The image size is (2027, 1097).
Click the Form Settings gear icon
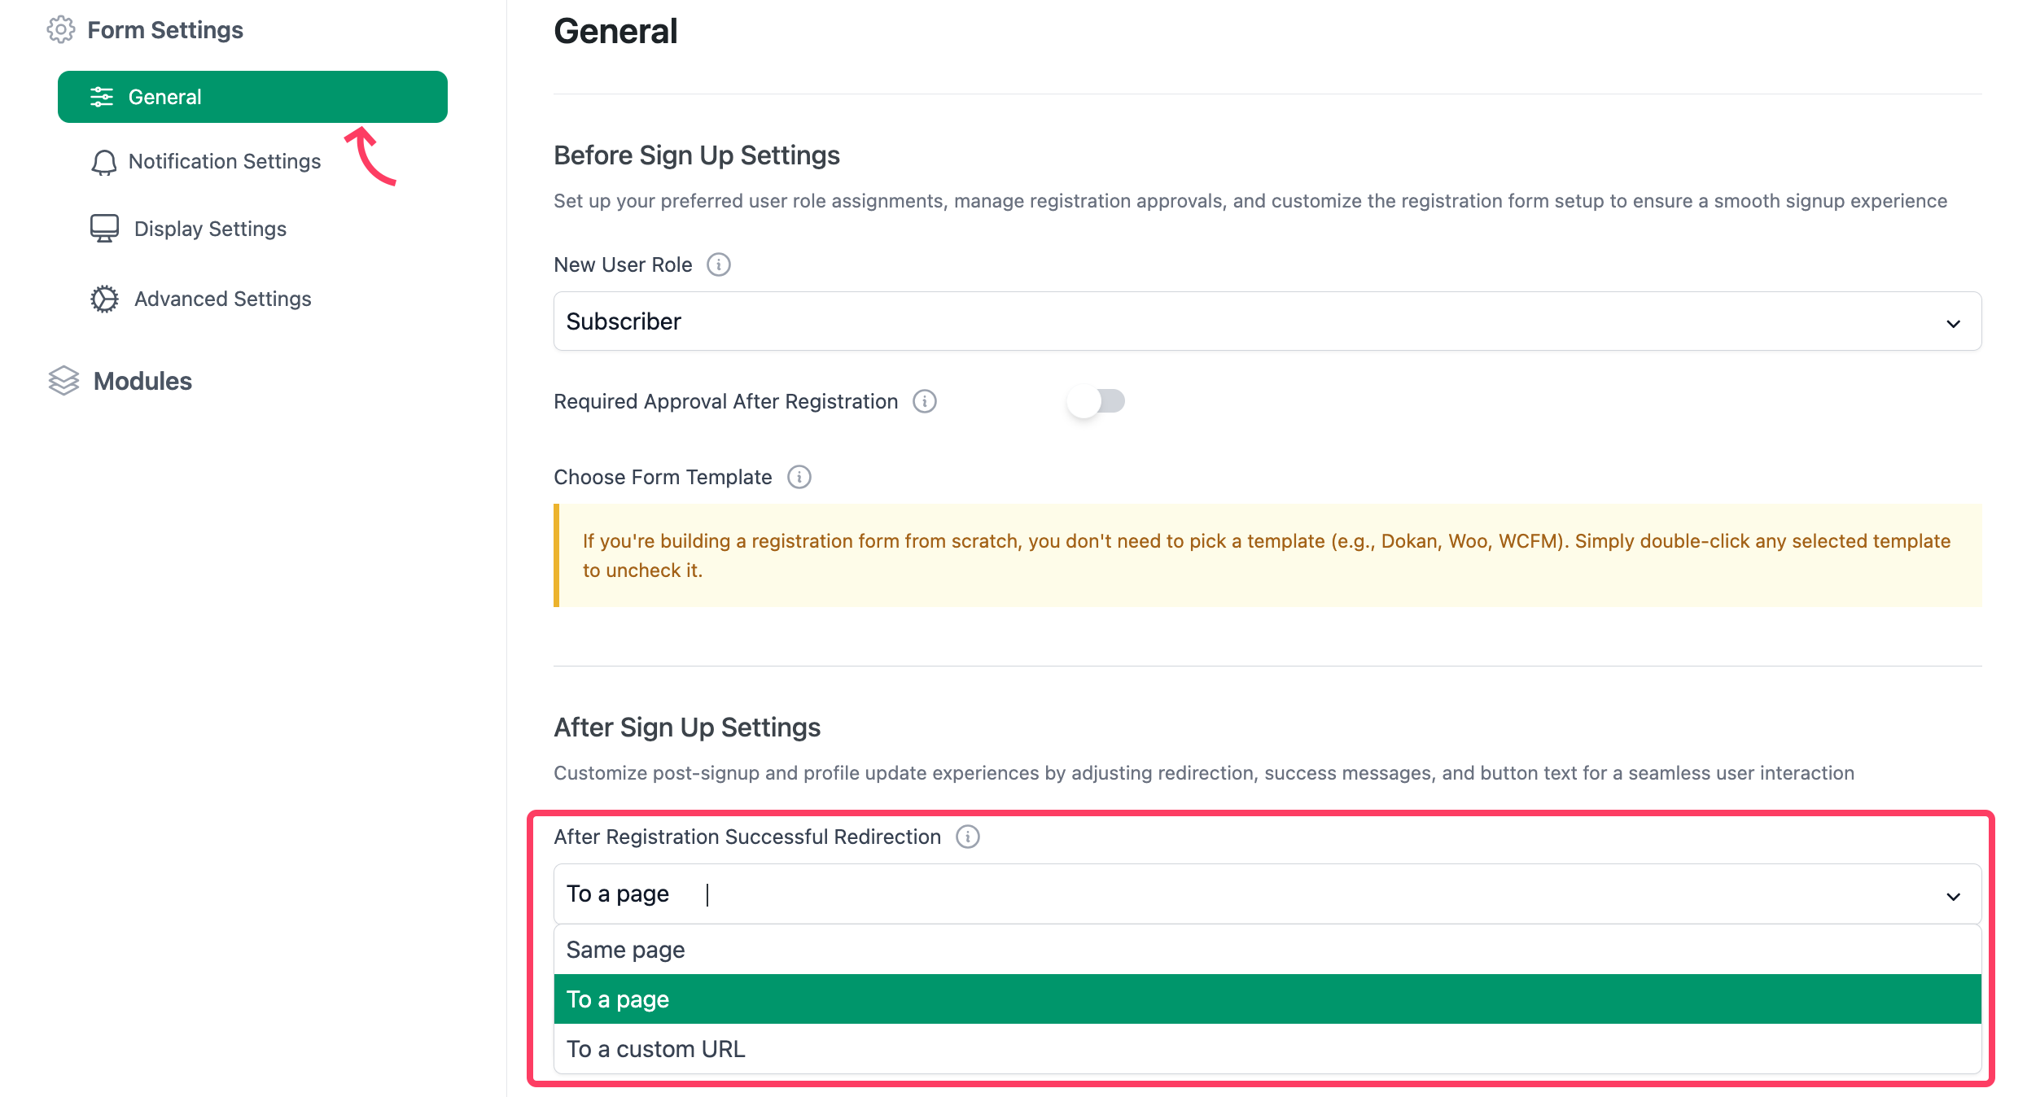click(x=61, y=30)
